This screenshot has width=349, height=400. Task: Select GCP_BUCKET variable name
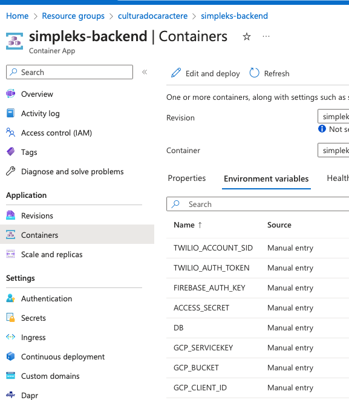(196, 367)
